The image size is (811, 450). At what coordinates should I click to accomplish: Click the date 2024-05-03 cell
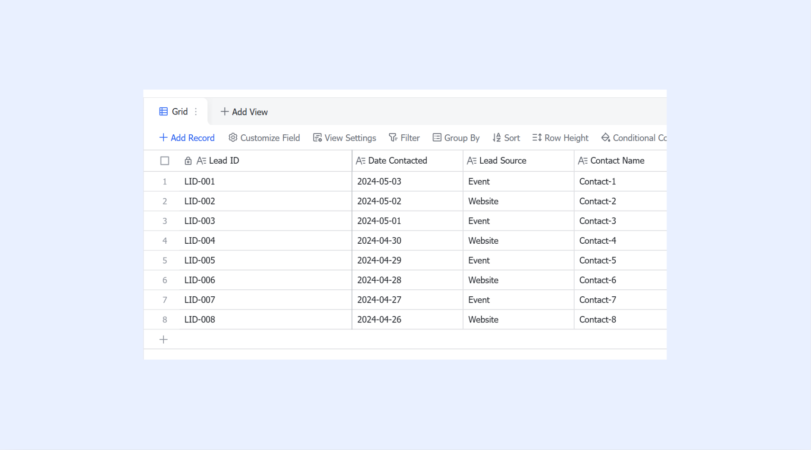coord(407,181)
